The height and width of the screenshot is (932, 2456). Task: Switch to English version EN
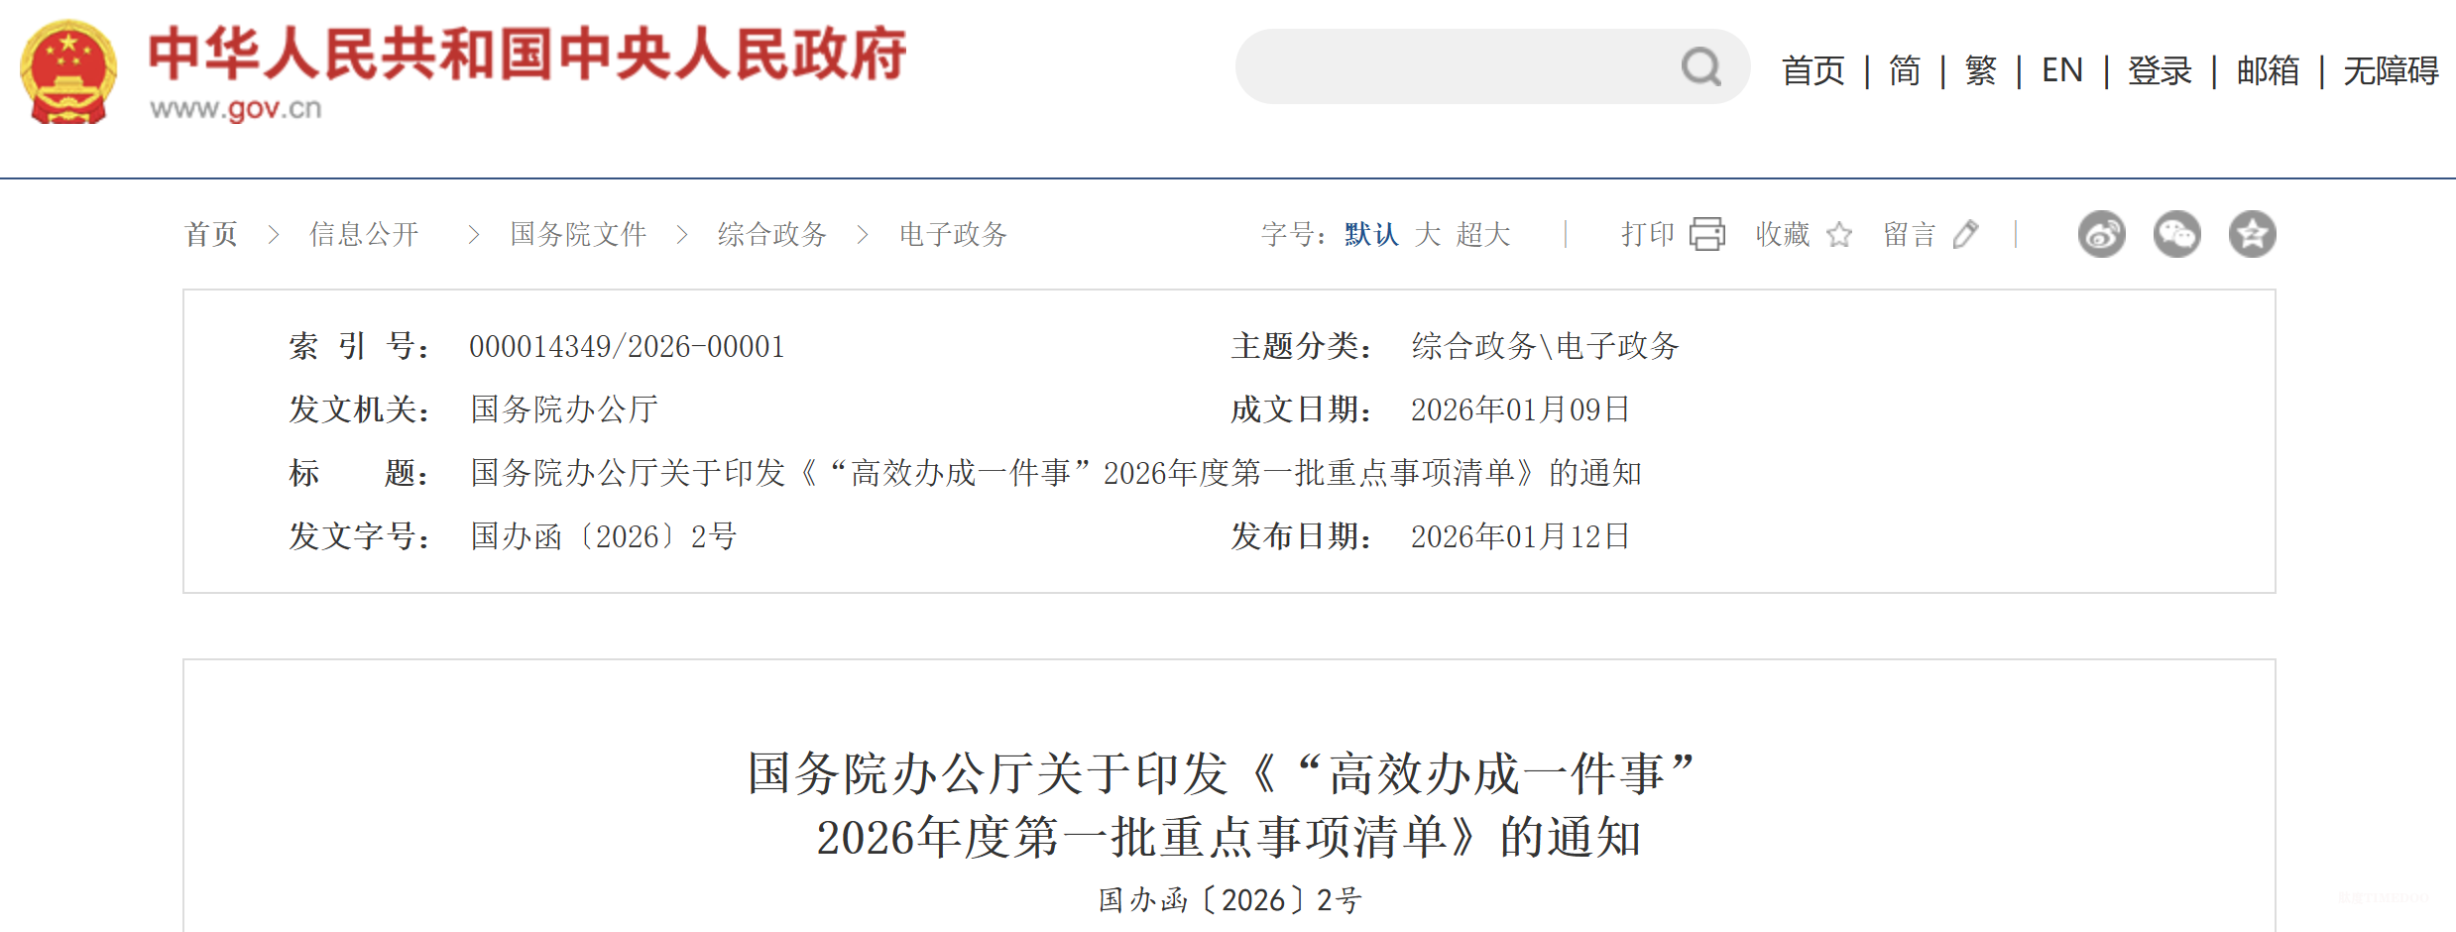(x=2062, y=70)
